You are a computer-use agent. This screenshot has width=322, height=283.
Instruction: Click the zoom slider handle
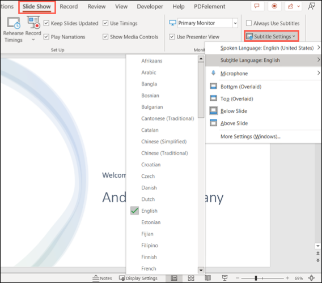coord(256,278)
